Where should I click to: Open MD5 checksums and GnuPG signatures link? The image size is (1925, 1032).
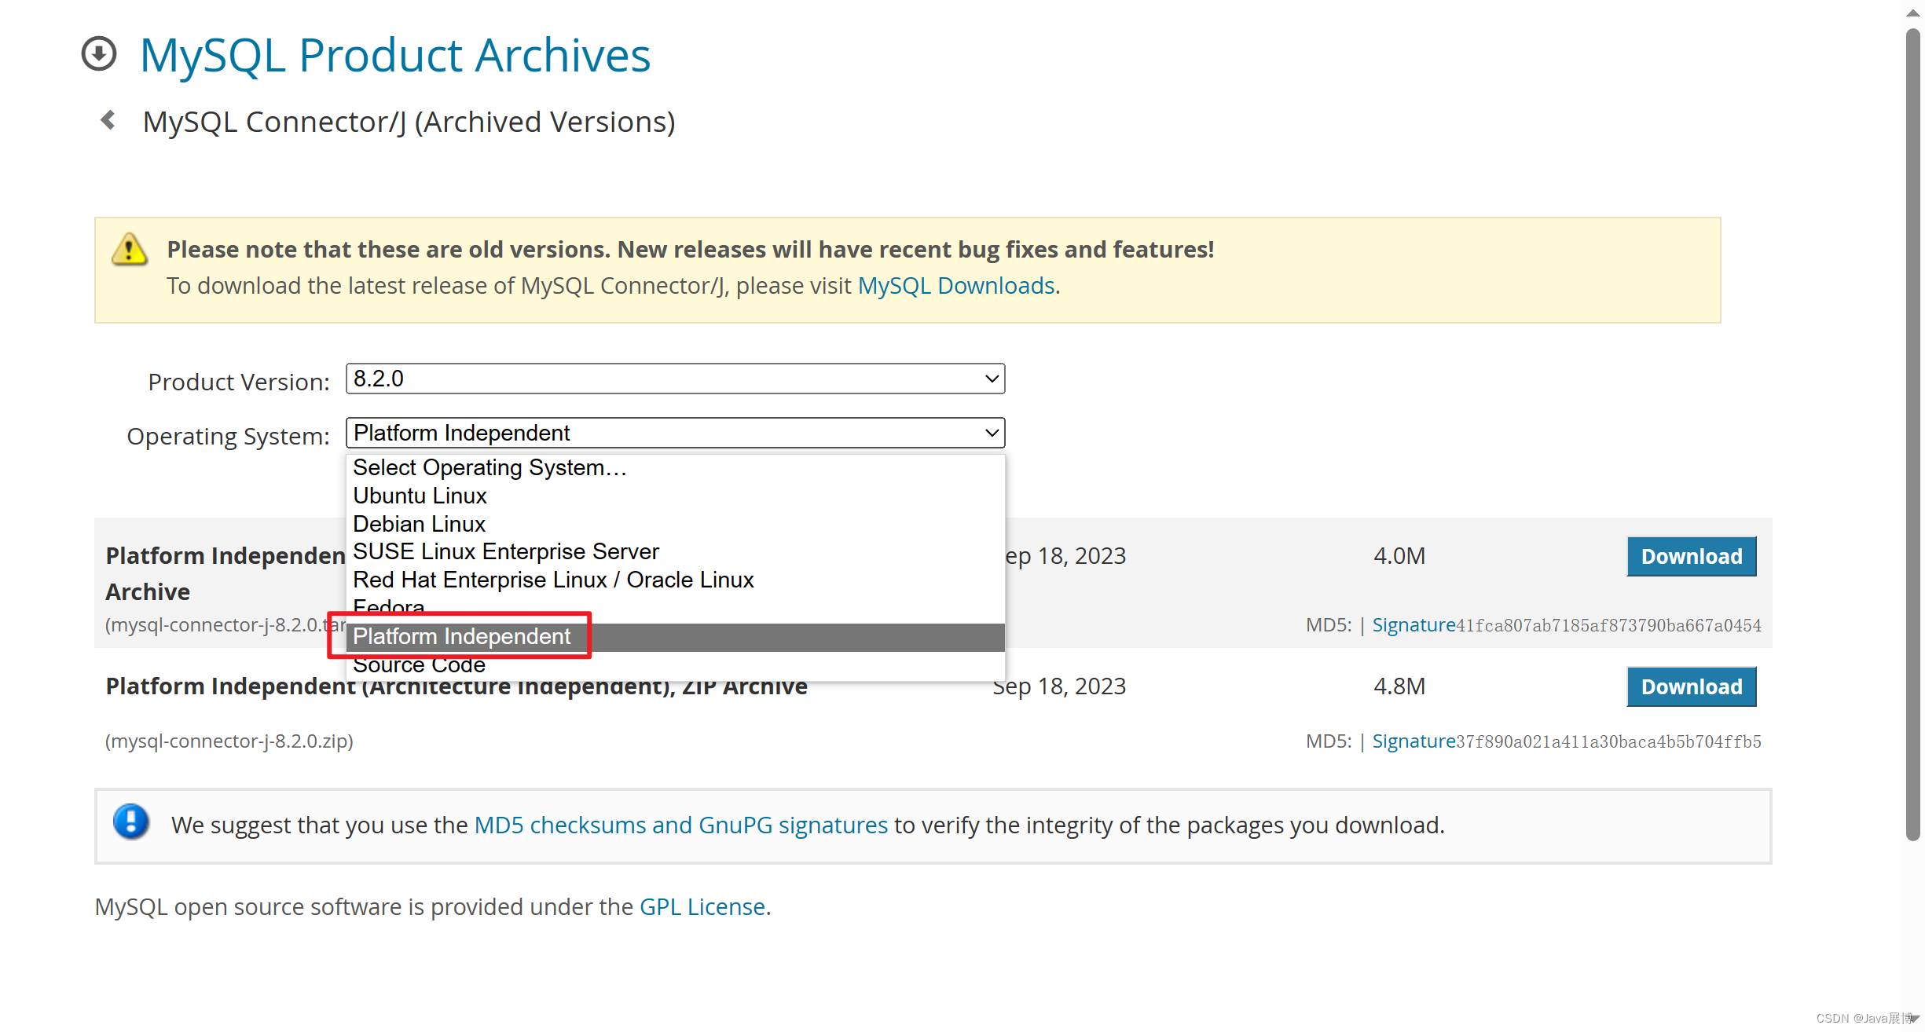680,825
